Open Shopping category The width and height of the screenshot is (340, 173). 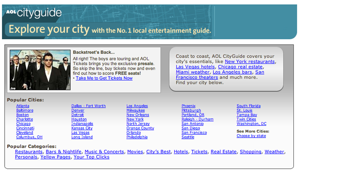click(x=250, y=152)
